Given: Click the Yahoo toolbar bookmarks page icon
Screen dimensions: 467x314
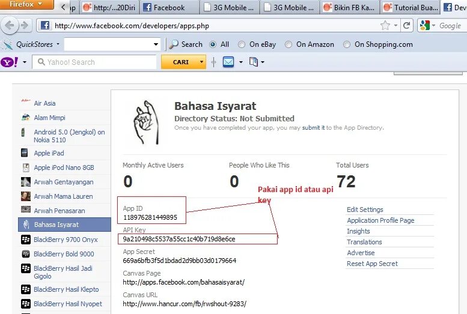Looking at the screenshot, I should point(254,62).
